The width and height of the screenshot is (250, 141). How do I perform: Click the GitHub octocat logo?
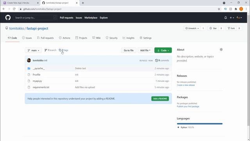[x=8, y=18]
